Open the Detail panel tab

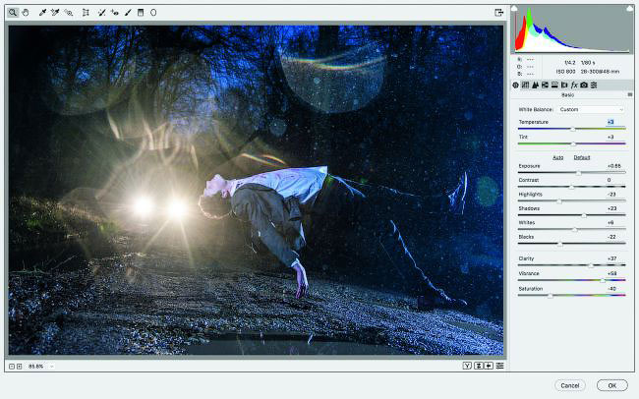(x=535, y=85)
